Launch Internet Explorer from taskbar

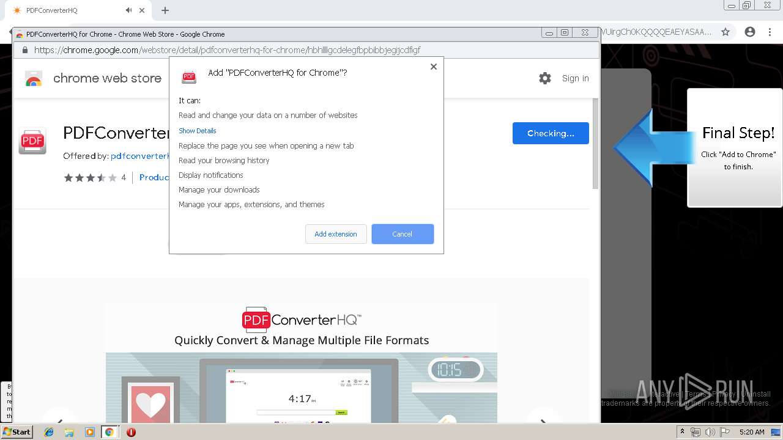(x=49, y=432)
